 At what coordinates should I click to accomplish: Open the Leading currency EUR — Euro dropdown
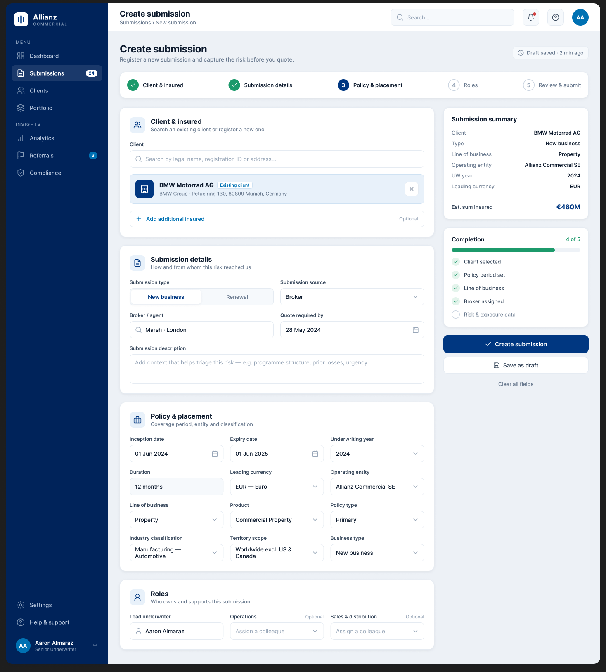click(277, 487)
